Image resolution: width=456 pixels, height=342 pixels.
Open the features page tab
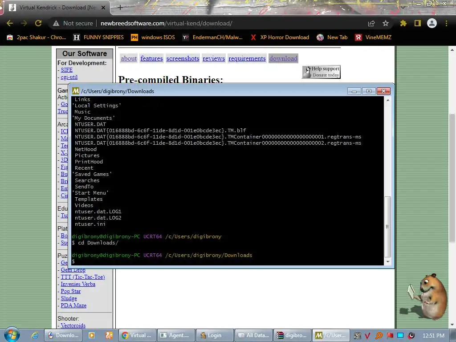tap(151, 58)
